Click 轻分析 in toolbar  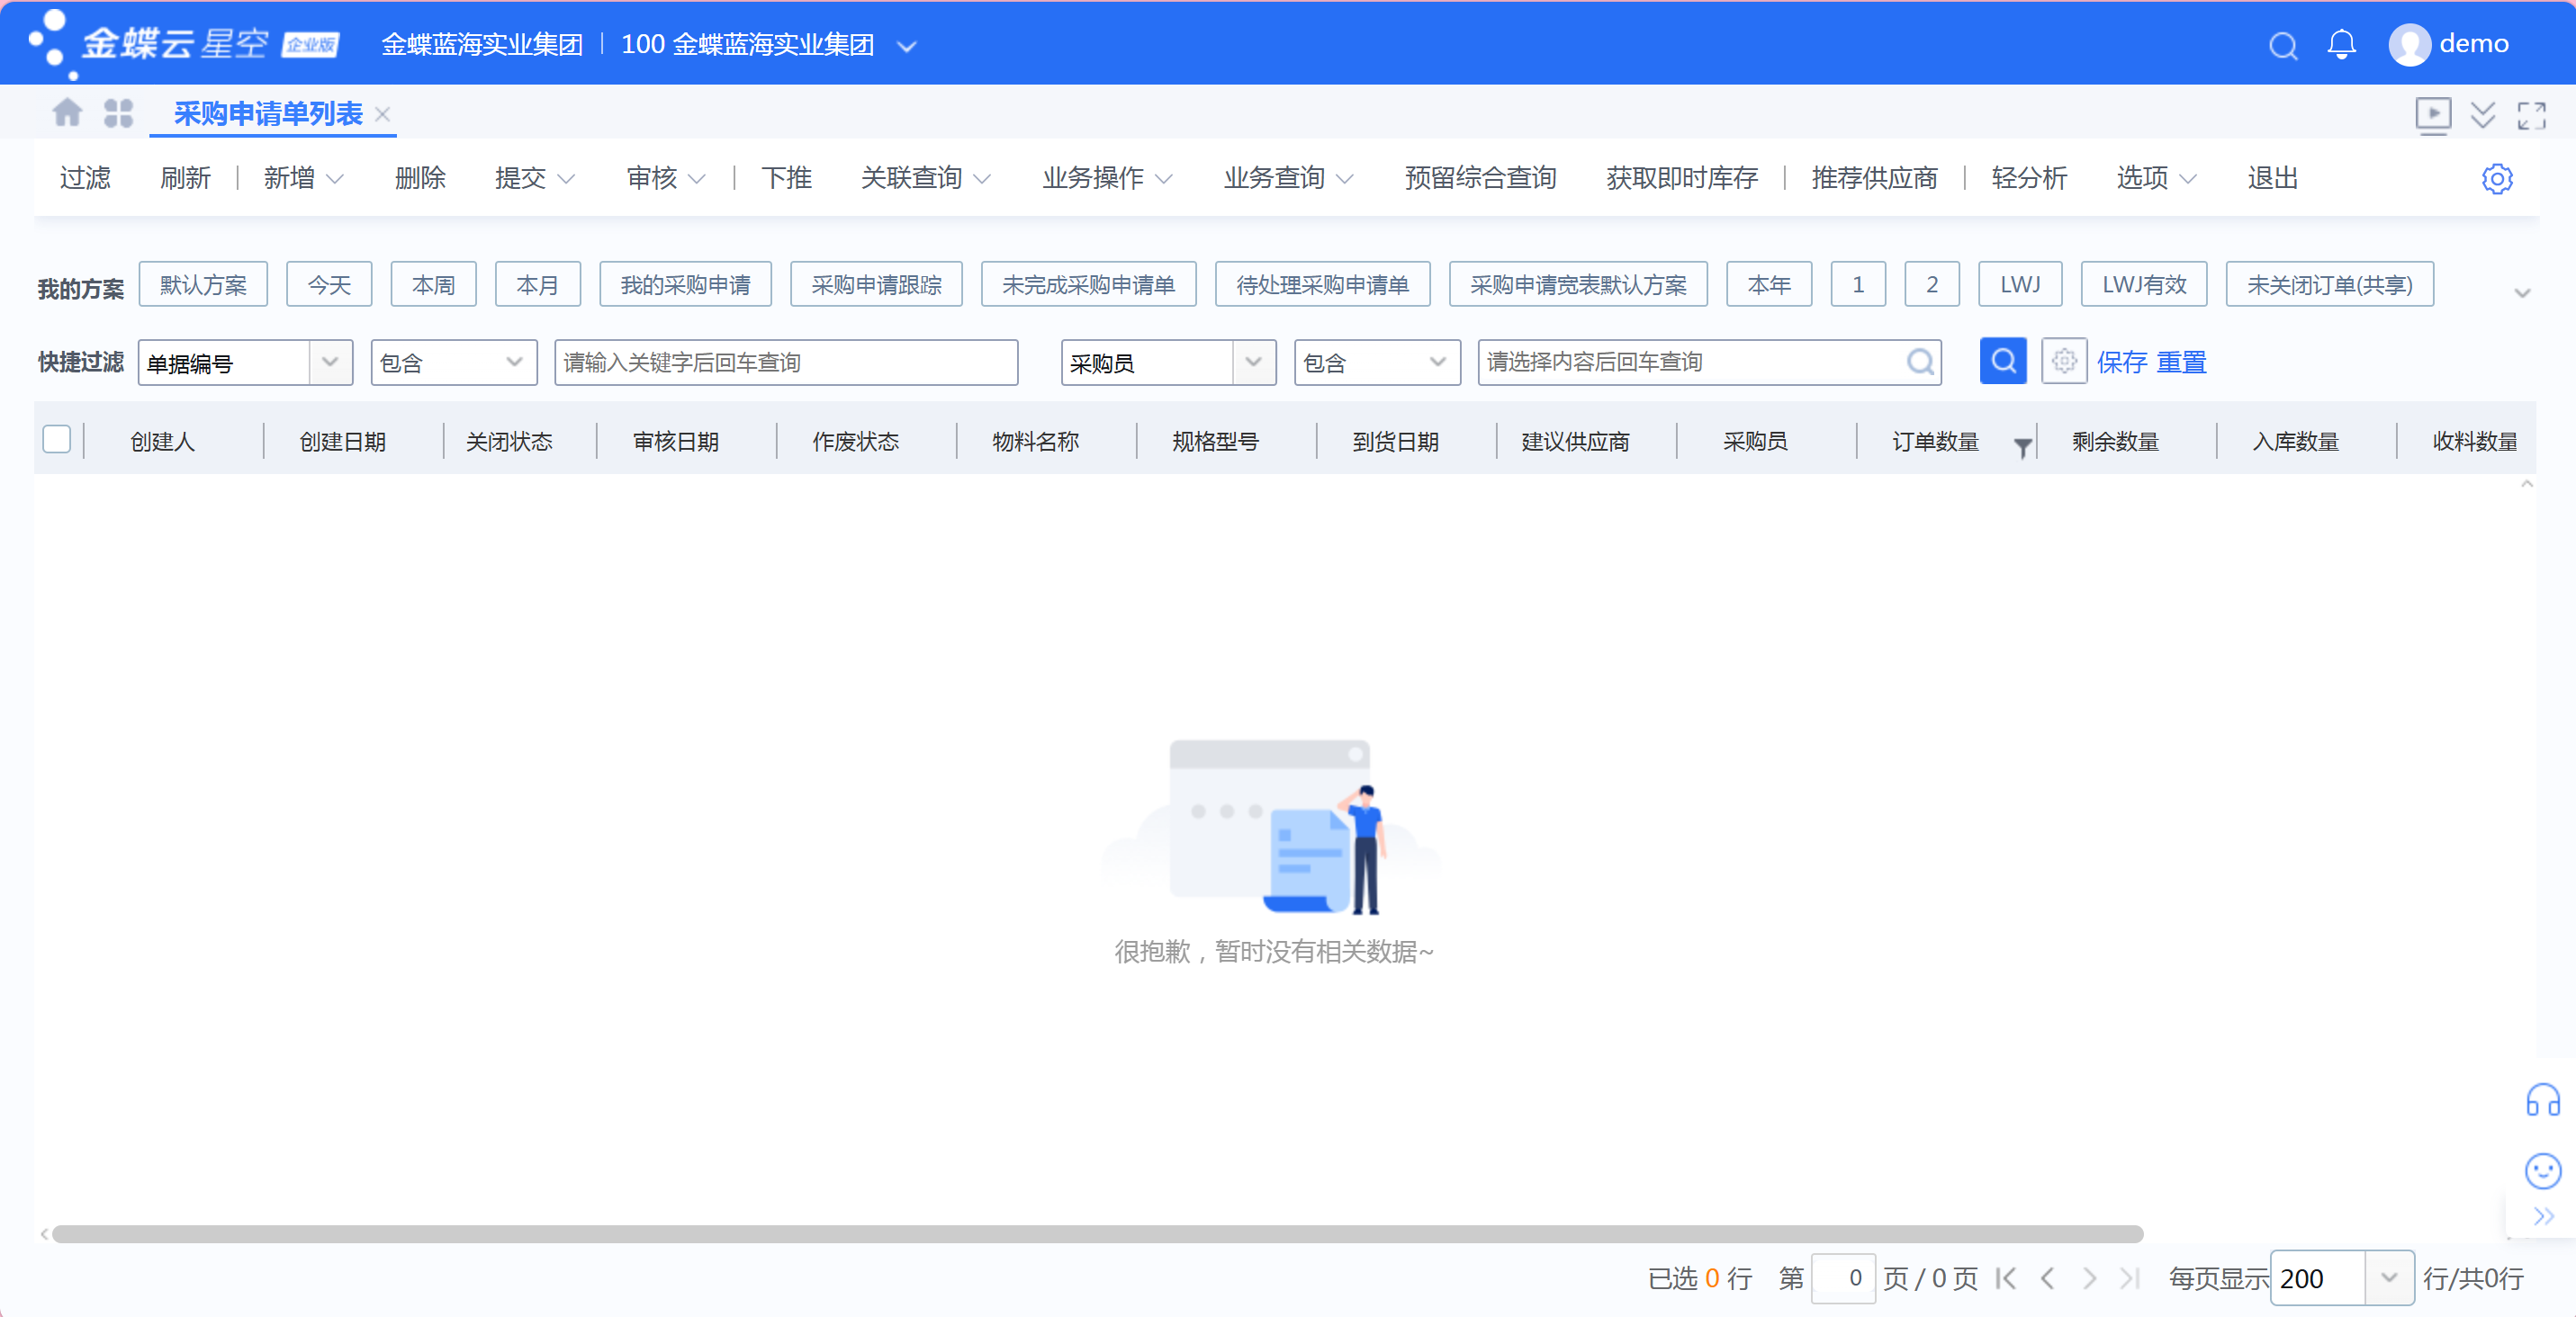pos(2029,178)
